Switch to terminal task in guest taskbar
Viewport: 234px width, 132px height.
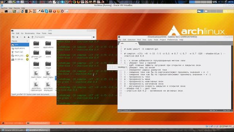point(13,123)
